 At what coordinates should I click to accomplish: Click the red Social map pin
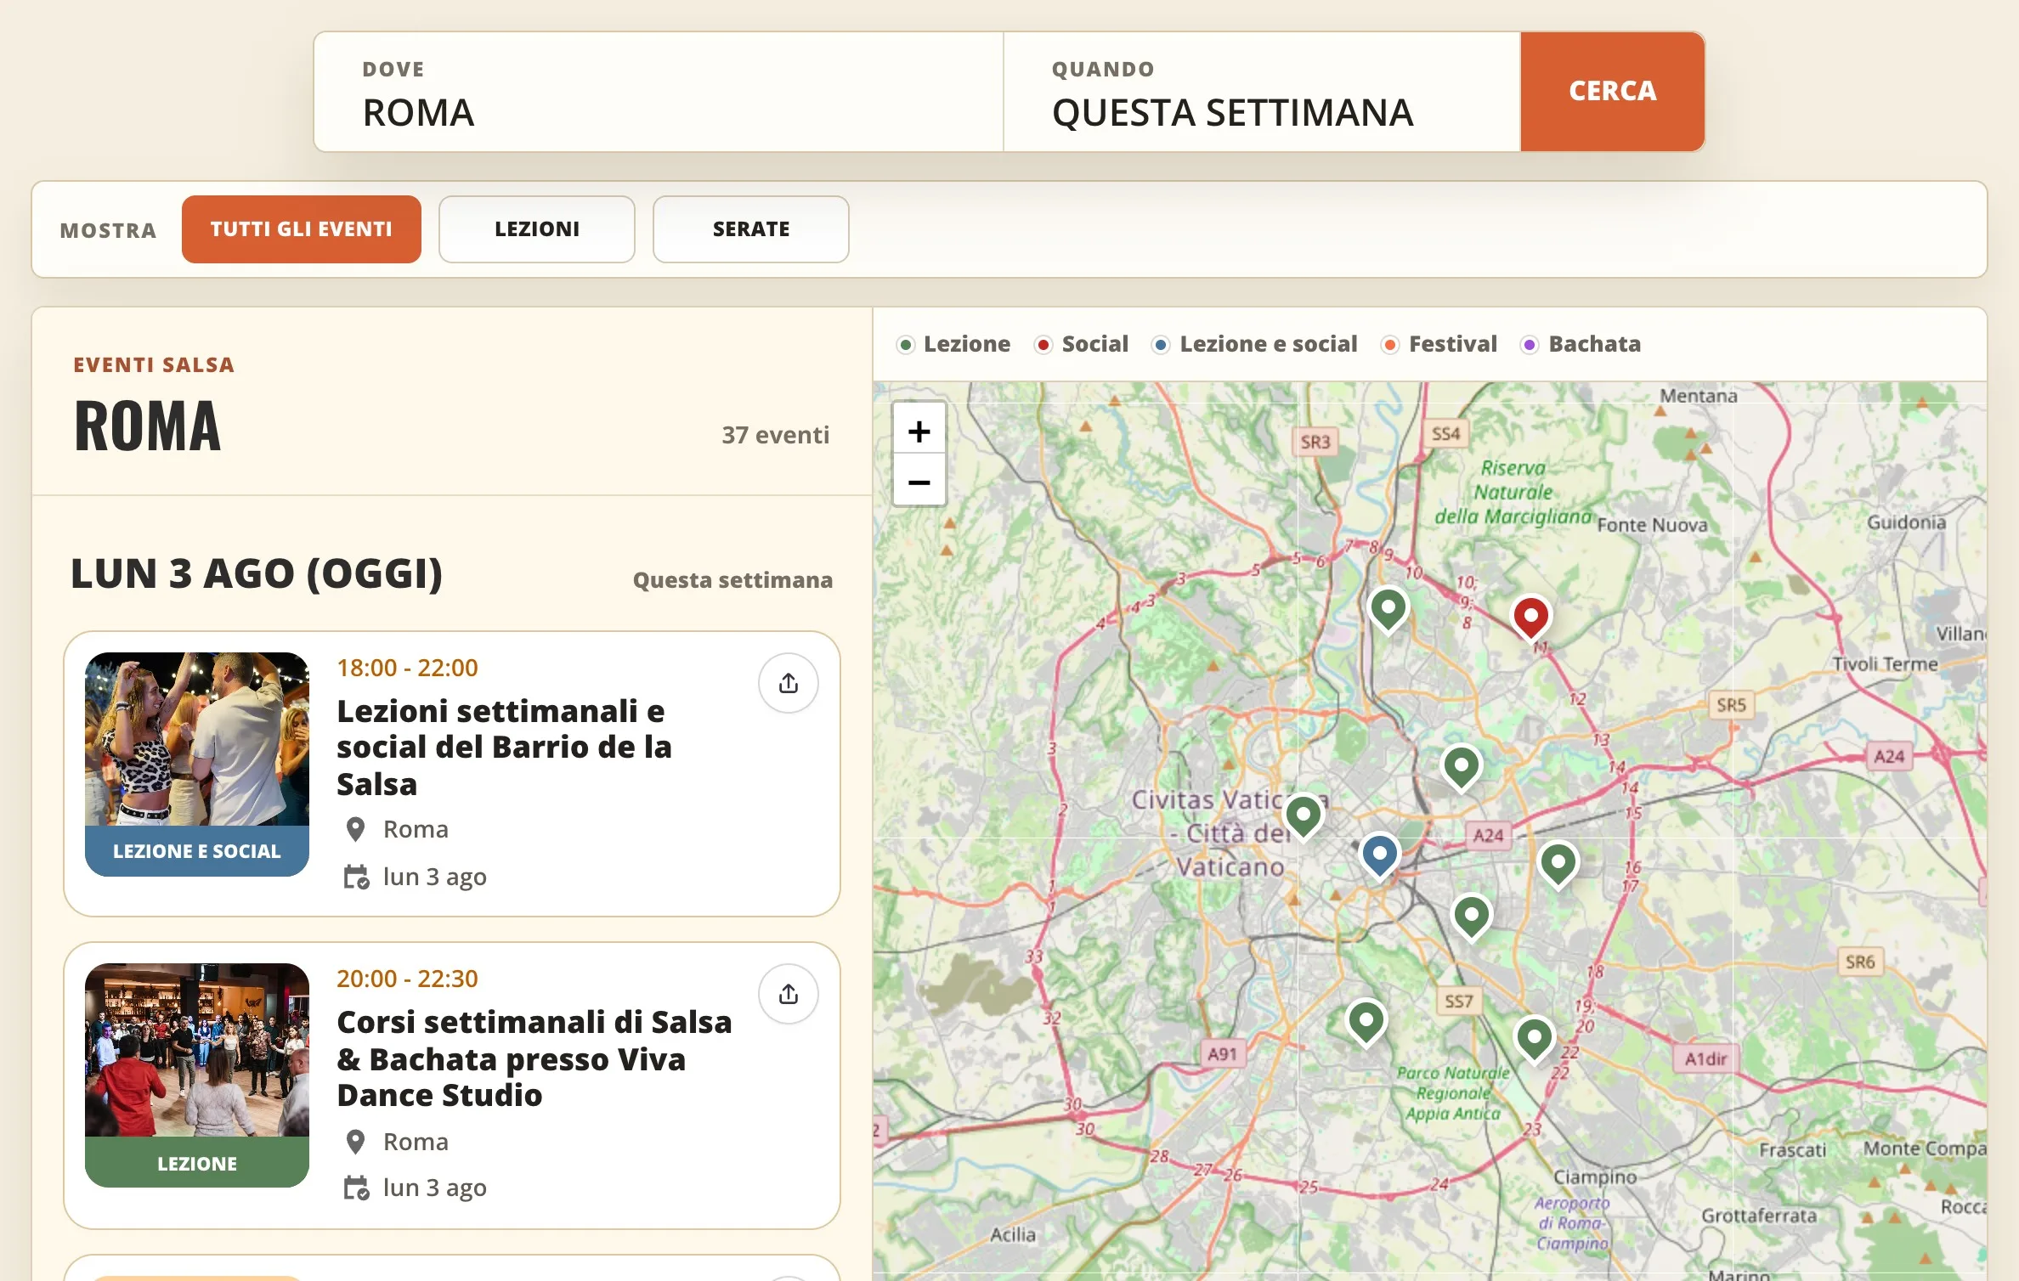pos(1531,618)
